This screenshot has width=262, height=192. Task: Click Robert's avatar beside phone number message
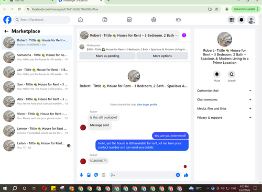tap(83, 161)
